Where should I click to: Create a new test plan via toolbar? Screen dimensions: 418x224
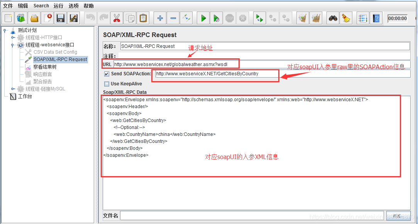point(8,18)
